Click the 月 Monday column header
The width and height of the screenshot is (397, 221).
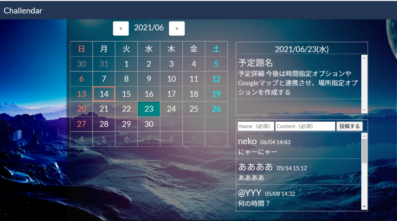(104, 49)
